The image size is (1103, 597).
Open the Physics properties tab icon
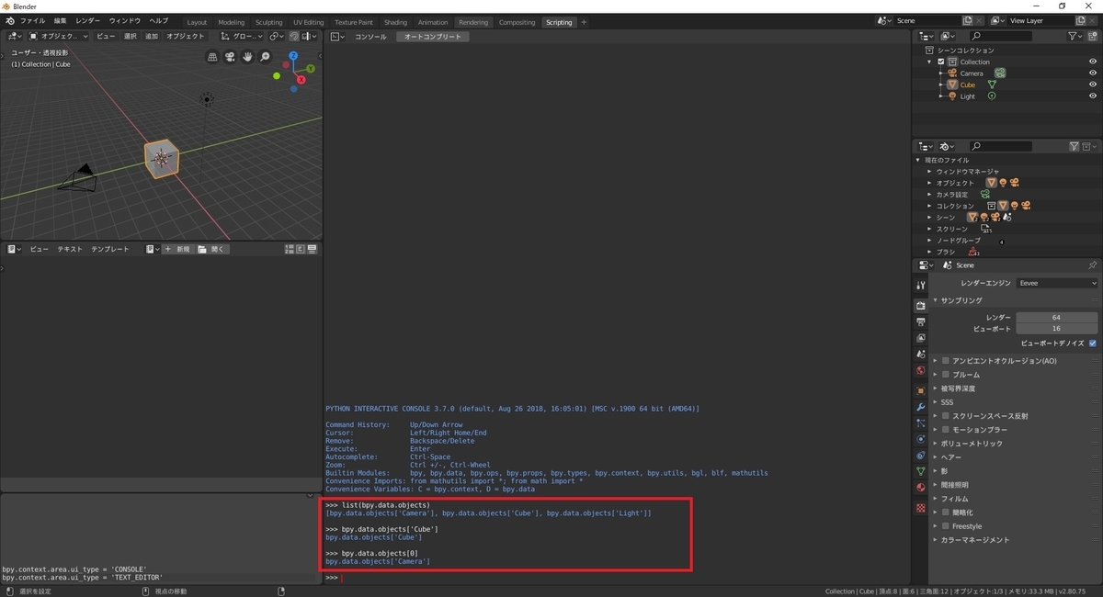pyautogui.click(x=921, y=439)
